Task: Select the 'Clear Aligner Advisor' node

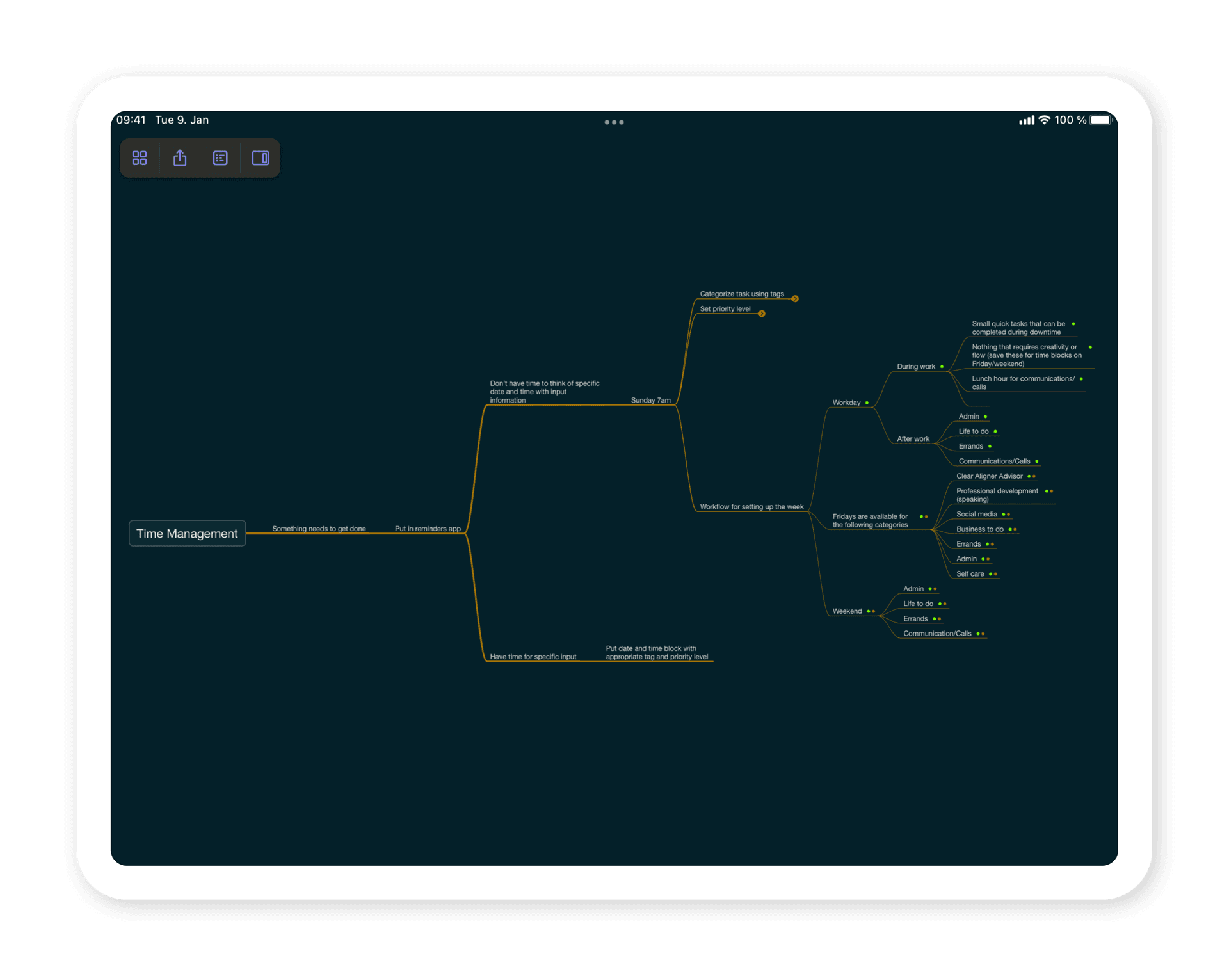Action: coord(988,476)
